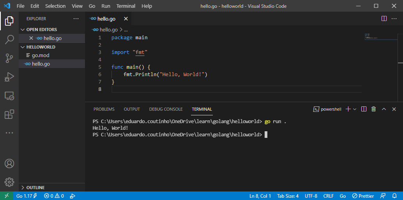Select hello.go in HELLOWORLD folder tree
The height and width of the screenshot is (200, 403).
point(52,64)
